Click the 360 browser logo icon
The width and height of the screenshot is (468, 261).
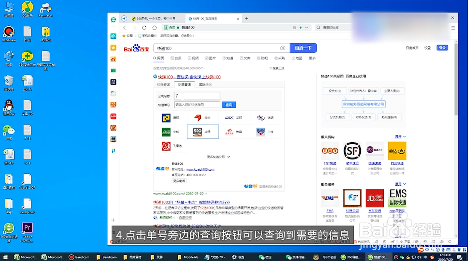point(113,20)
